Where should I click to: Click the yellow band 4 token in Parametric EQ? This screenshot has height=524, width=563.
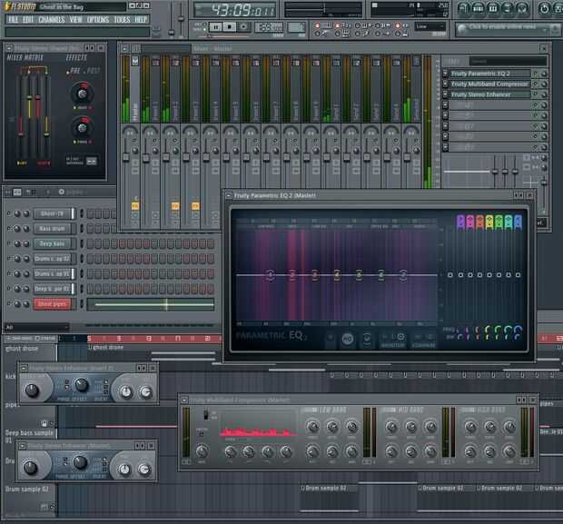pos(489,222)
